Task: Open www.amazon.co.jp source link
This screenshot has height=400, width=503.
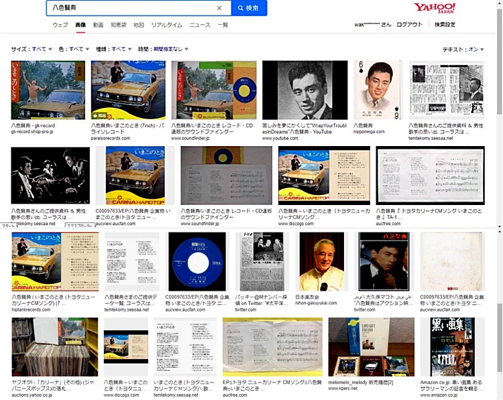Action: (x=439, y=395)
